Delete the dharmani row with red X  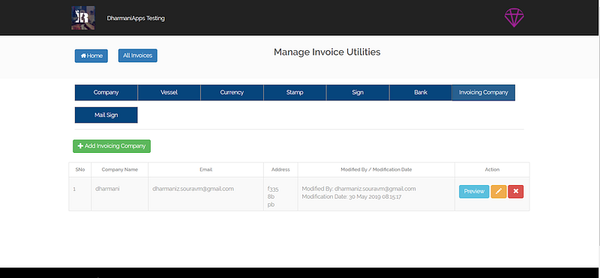516,192
